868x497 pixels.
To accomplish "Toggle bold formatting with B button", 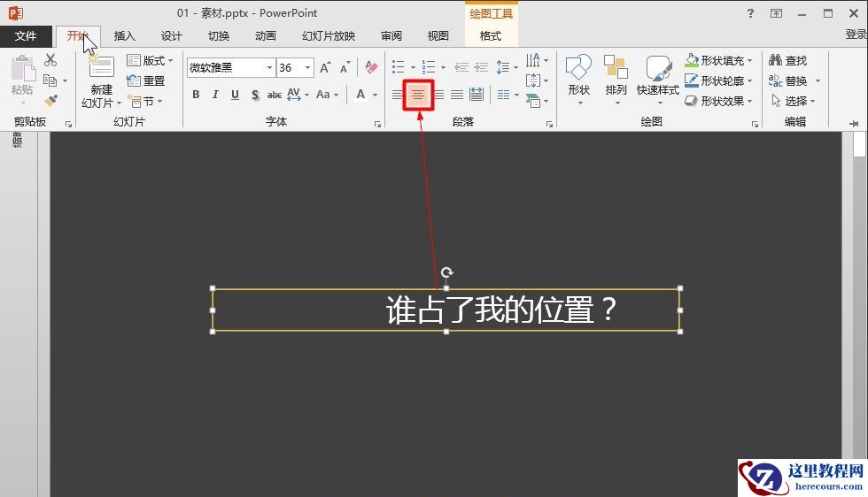I will click(x=196, y=95).
